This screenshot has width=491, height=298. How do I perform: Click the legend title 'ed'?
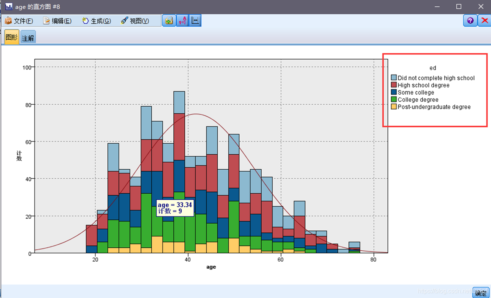point(433,68)
